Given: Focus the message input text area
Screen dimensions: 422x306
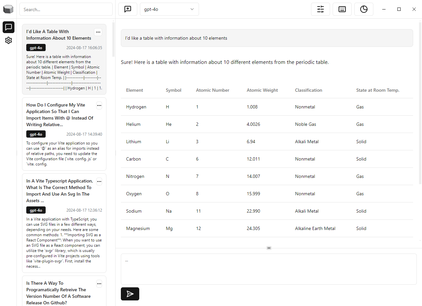Looking at the screenshot, I should 268,269.
